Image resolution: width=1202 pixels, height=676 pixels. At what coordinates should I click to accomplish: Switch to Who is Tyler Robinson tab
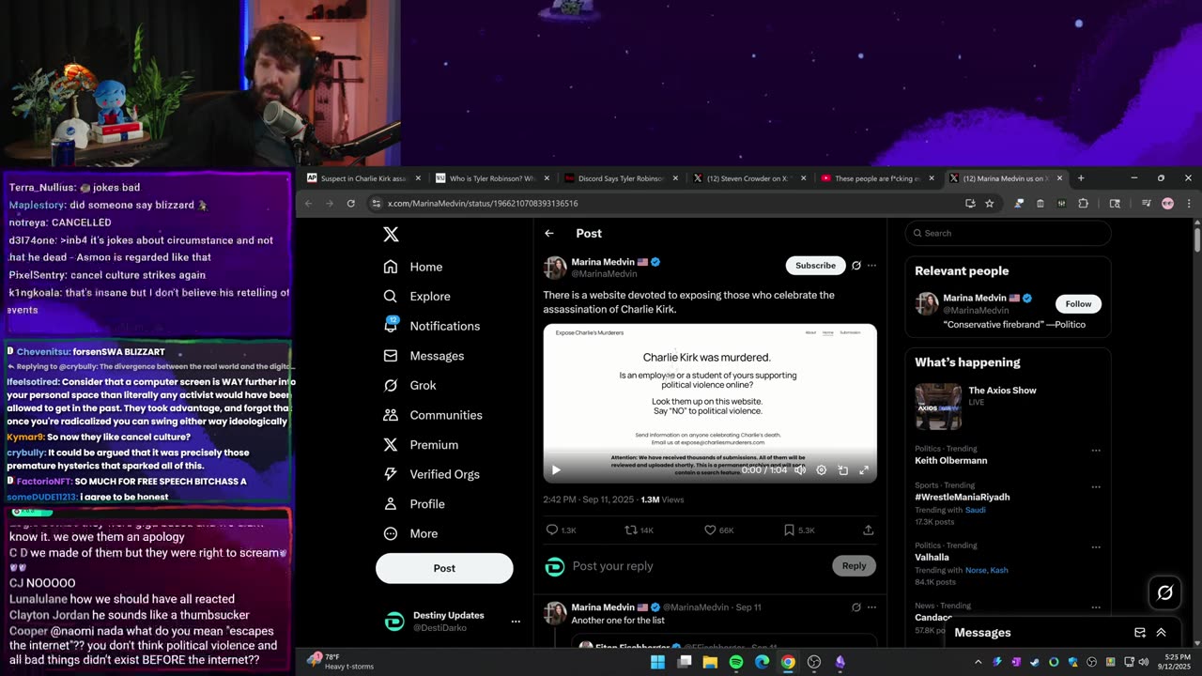coord(492,178)
